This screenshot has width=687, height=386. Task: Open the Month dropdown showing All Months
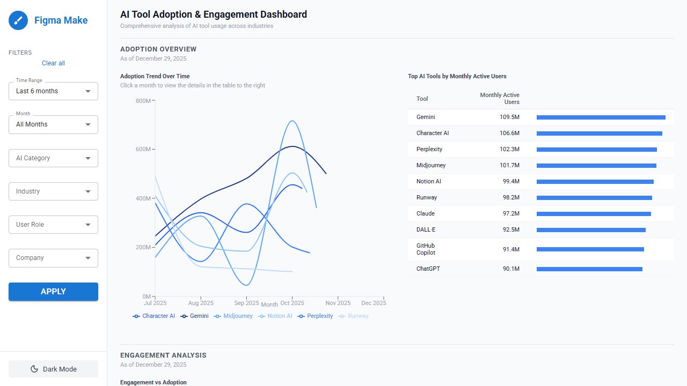[x=53, y=124]
